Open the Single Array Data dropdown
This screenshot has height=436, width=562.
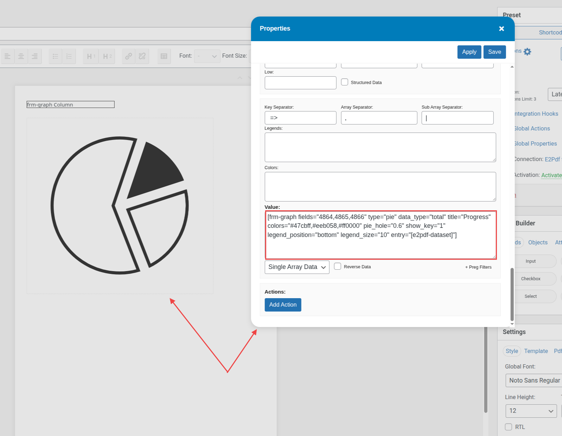pos(297,267)
